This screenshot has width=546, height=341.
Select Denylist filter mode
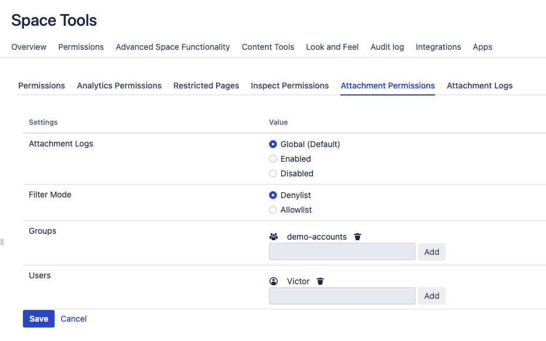point(273,195)
